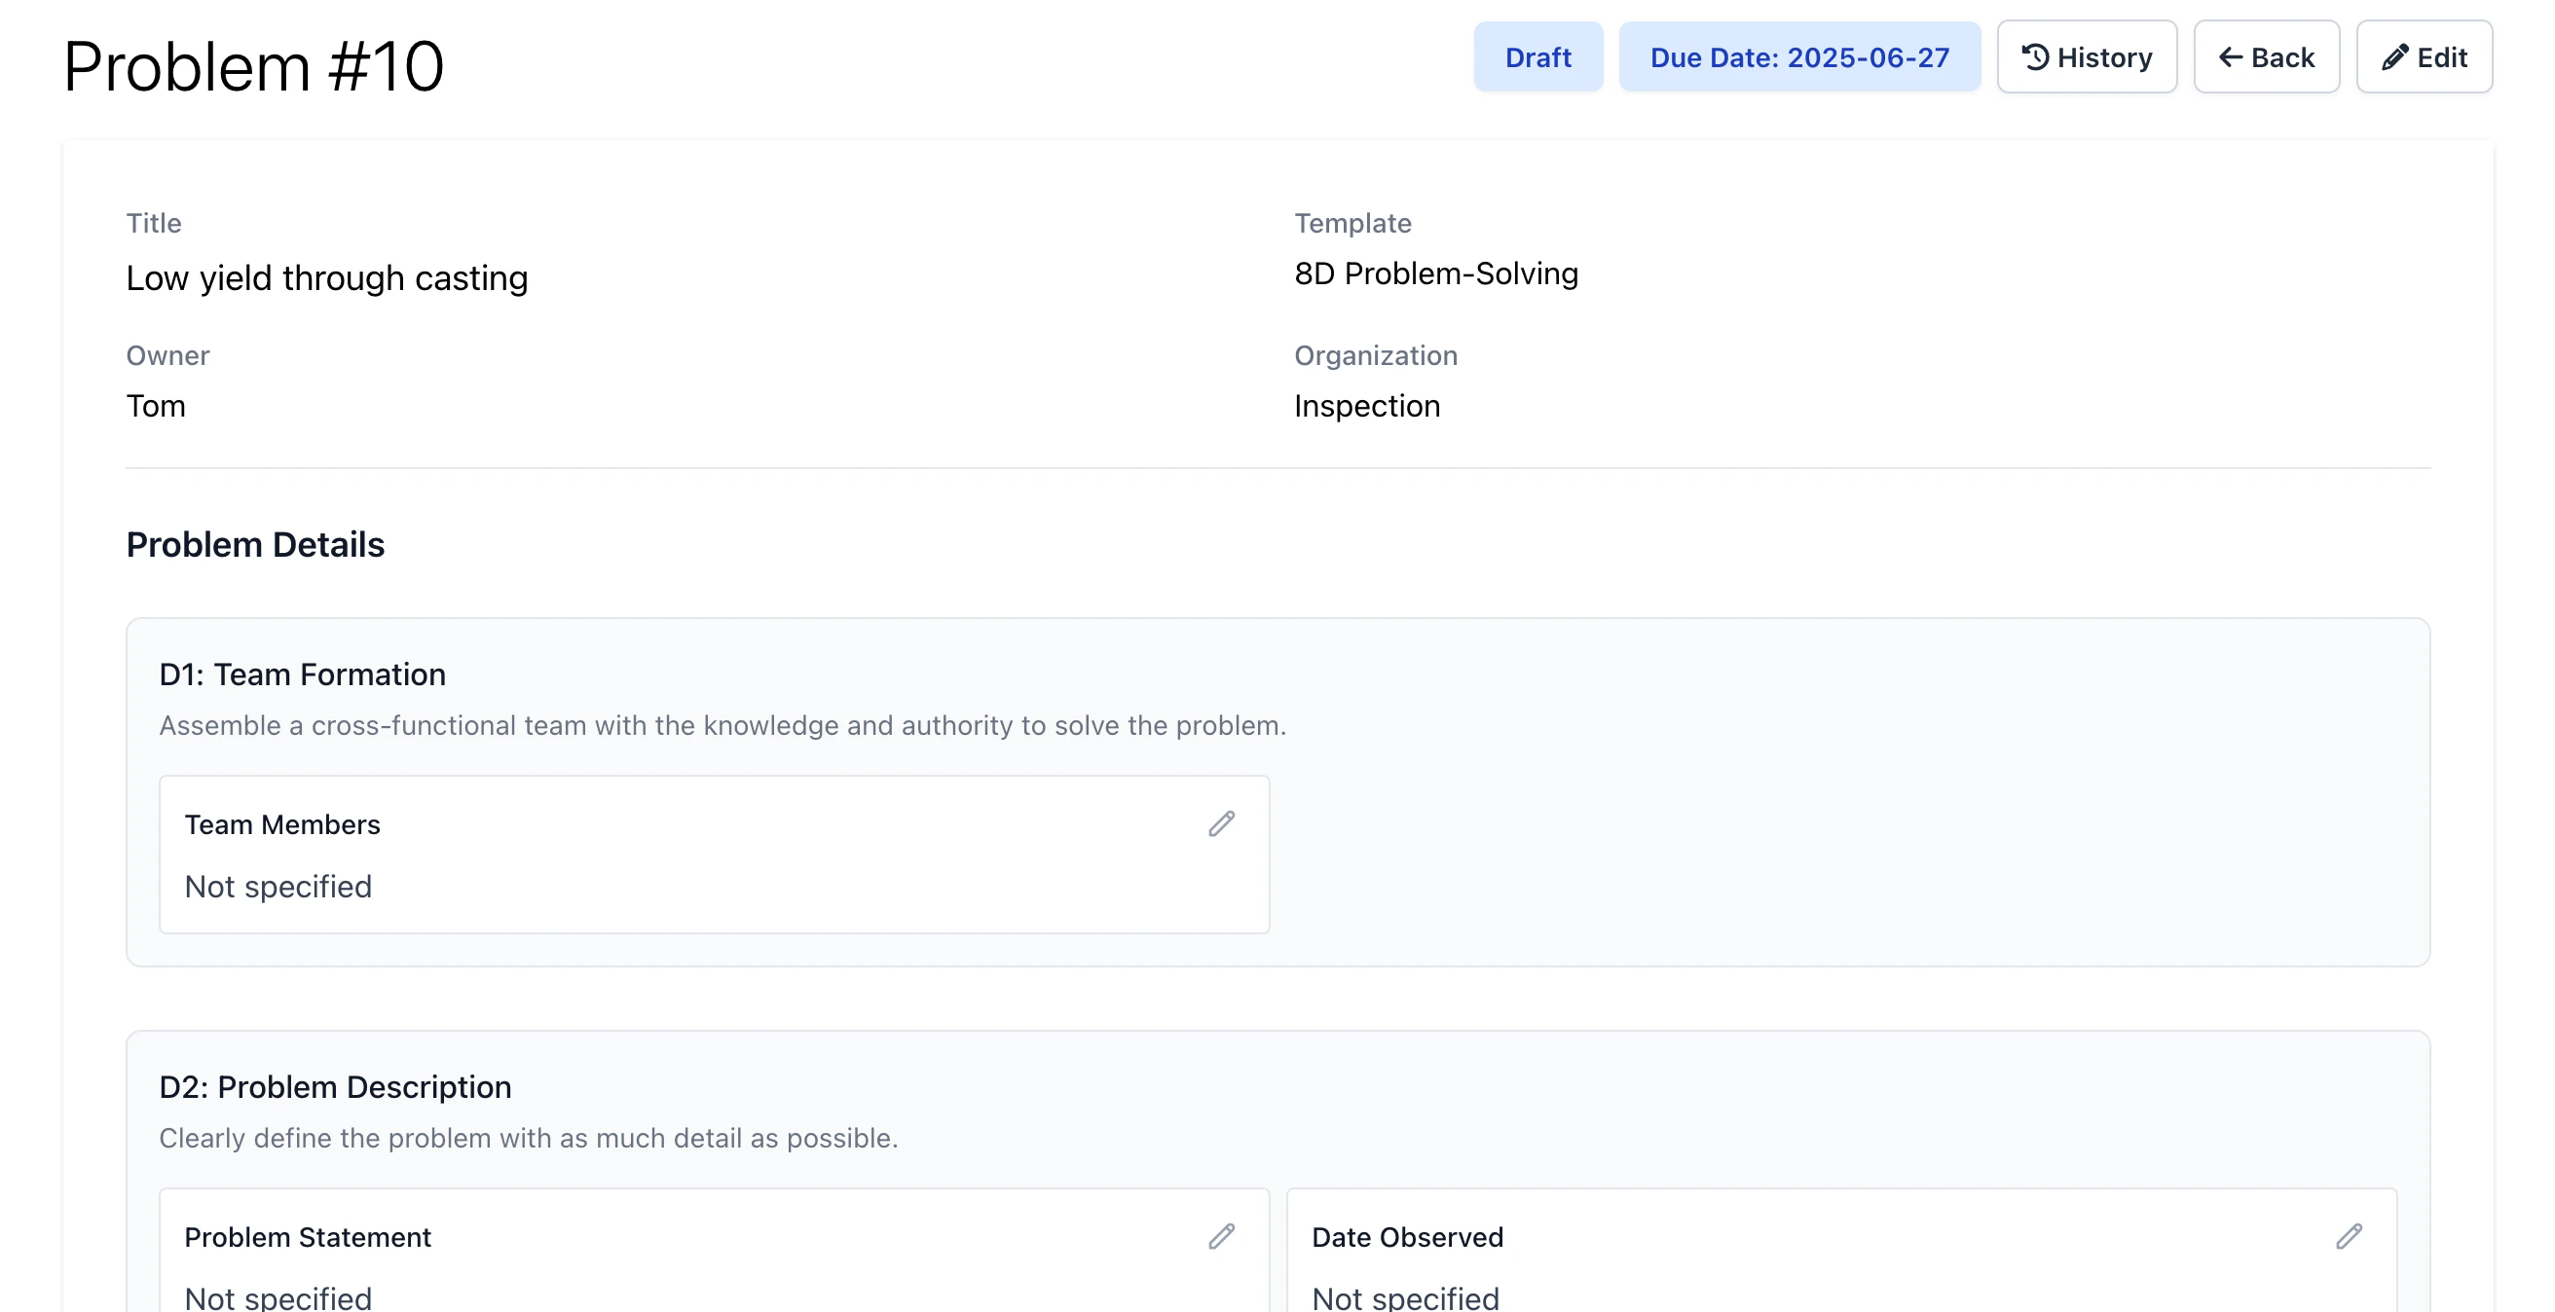Click the Date Observed pencil edit icon
Screen dimensions: 2555x1312
[x=2348, y=1236]
